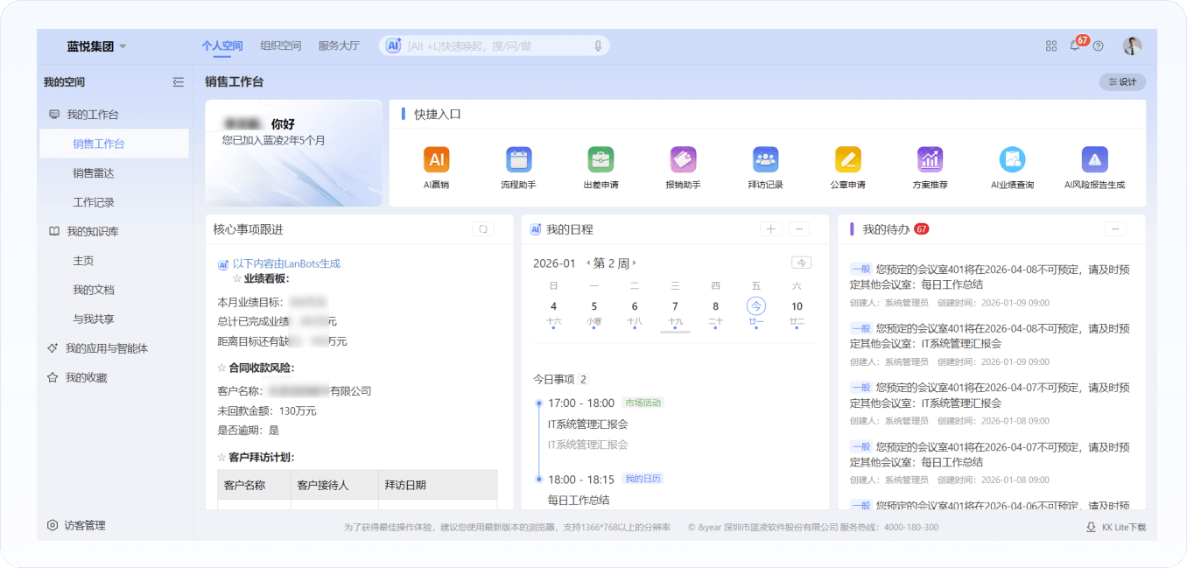Open the 流程助手 shortcut icon
1187x568 pixels.
point(518,160)
